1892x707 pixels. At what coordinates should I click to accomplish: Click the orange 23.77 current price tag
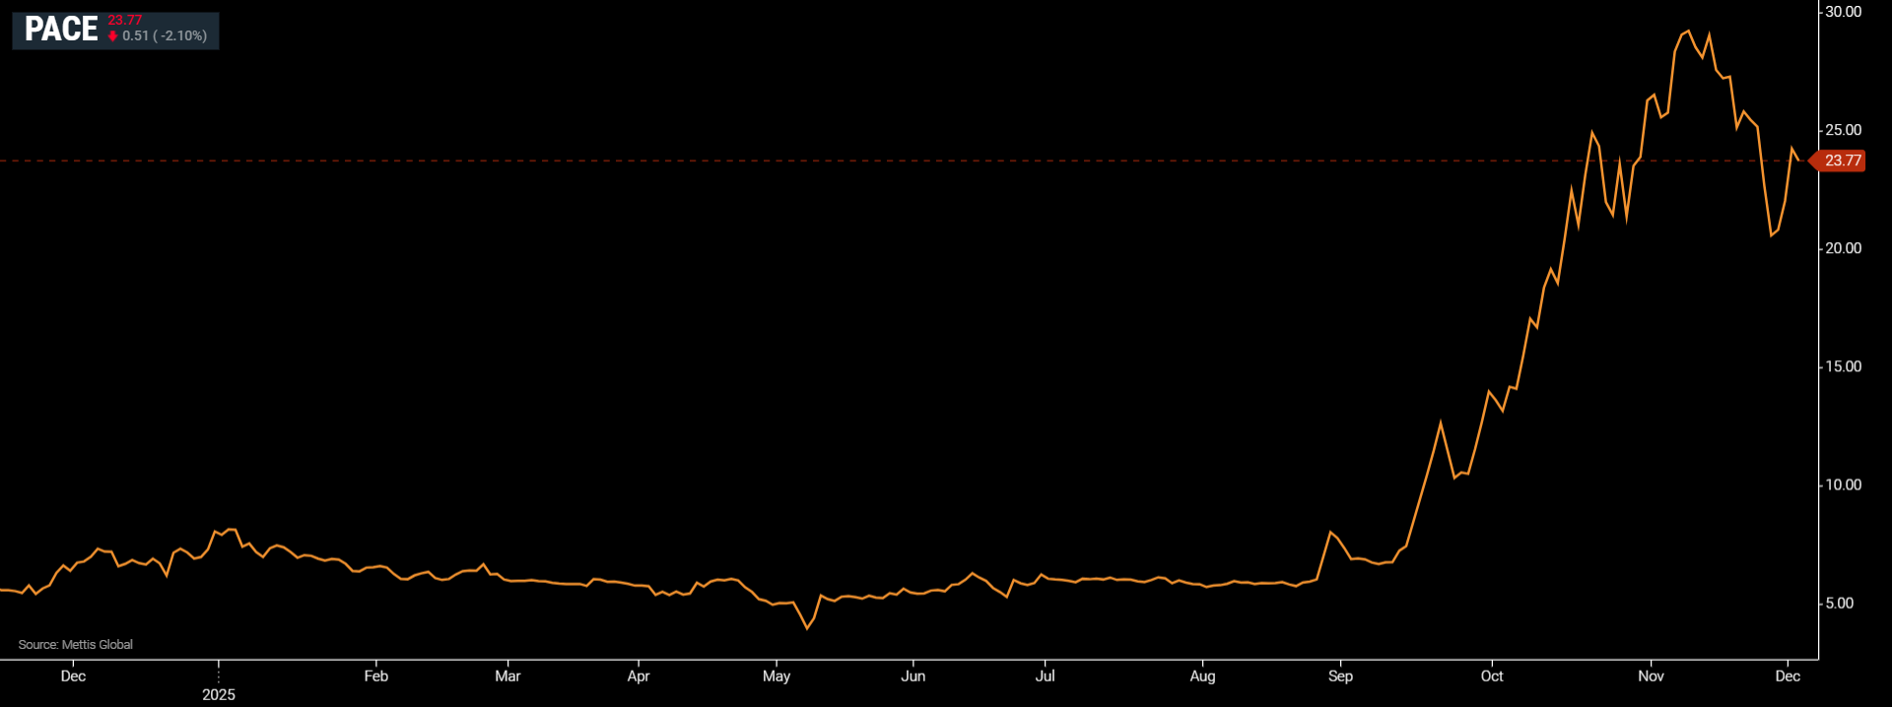pos(1842,161)
